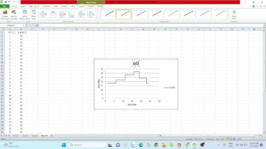Switch to Page Break Preview in status bar

pyautogui.click(x=234, y=139)
